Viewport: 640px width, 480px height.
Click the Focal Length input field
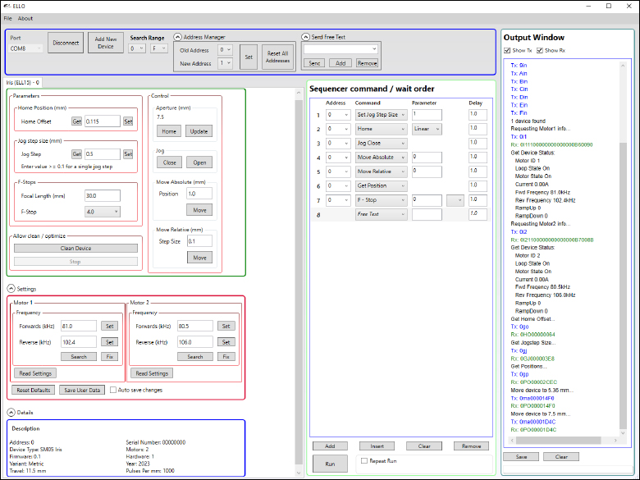coord(102,196)
